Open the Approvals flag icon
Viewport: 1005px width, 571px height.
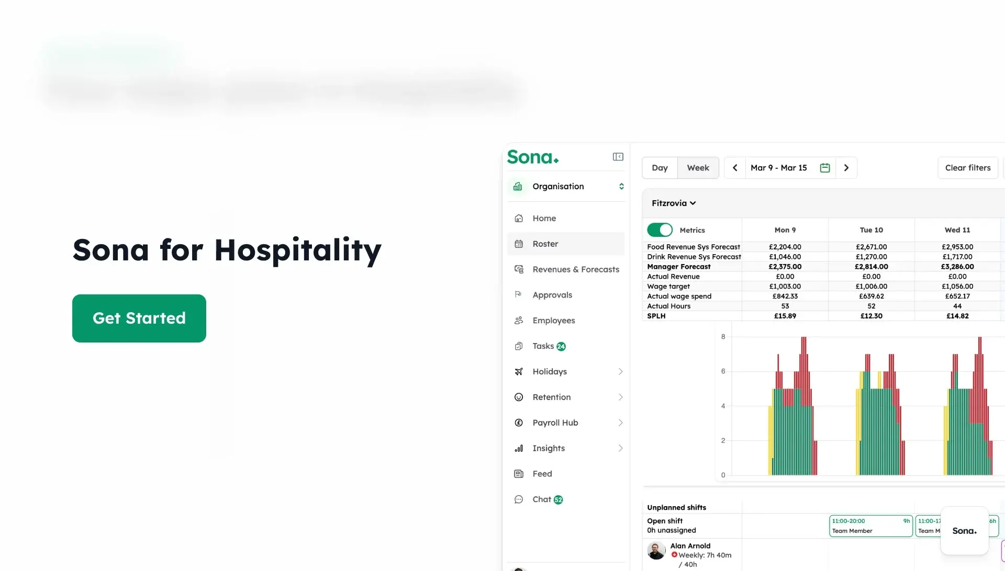[x=518, y=294]
